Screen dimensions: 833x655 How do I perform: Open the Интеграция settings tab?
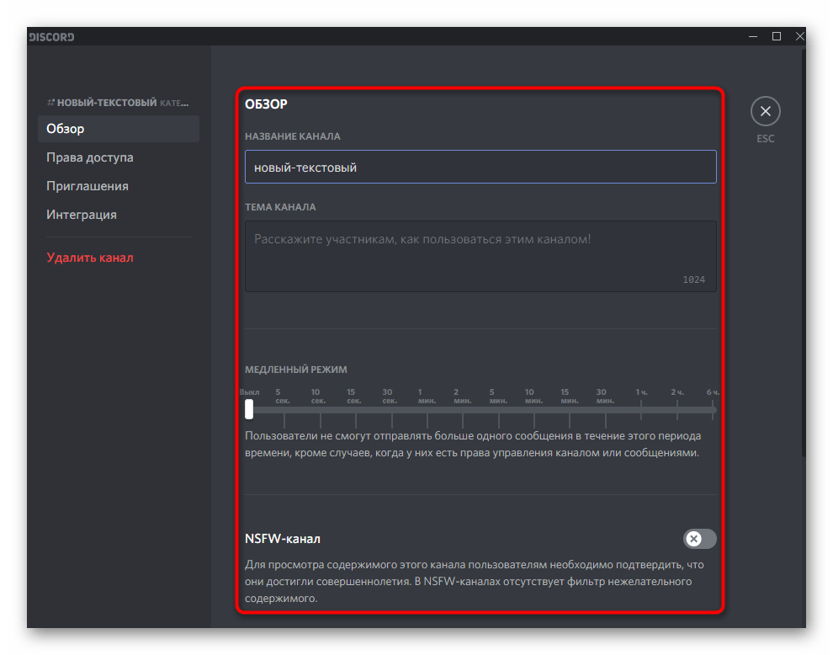click(x=119, y=215)
